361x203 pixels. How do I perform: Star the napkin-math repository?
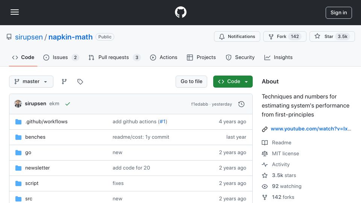point(332,36)
